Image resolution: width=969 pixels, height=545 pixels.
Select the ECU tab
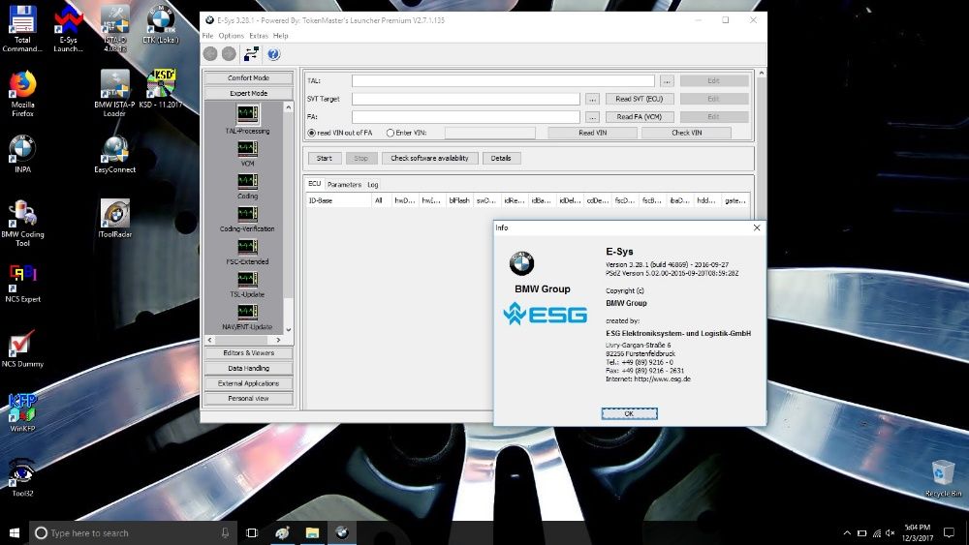coord(315,184)
